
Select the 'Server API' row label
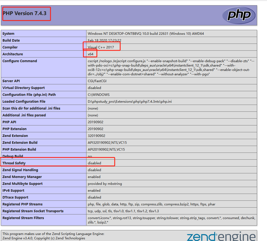point(11,81)
